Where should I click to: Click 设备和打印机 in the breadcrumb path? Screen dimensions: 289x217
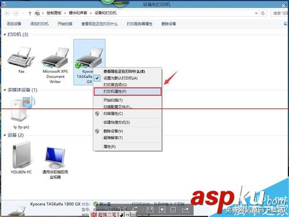click(x=106, y=13)
